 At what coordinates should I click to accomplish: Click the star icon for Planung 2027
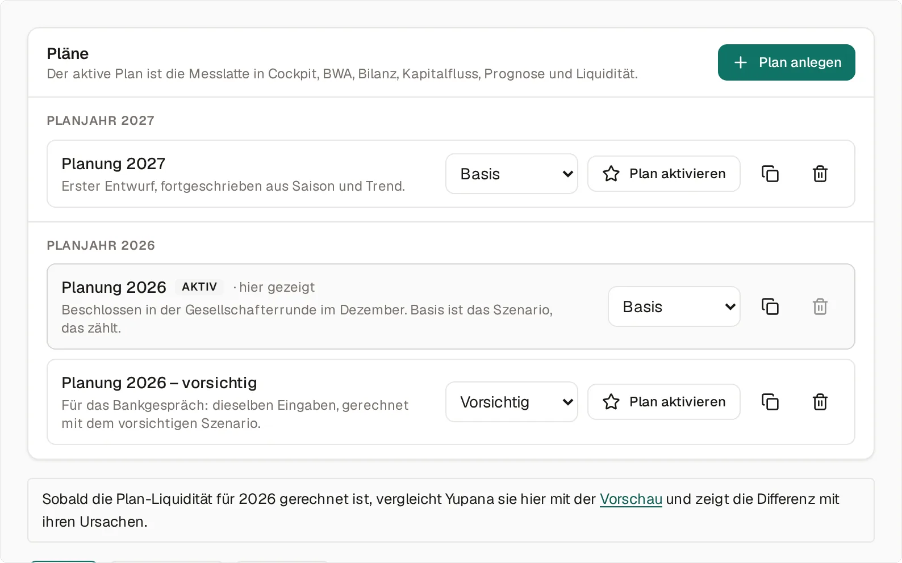pyautogui.click(x=611, y=174)
